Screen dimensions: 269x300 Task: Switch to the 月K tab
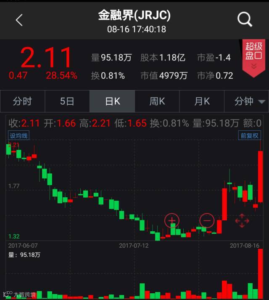pos(202,101)
